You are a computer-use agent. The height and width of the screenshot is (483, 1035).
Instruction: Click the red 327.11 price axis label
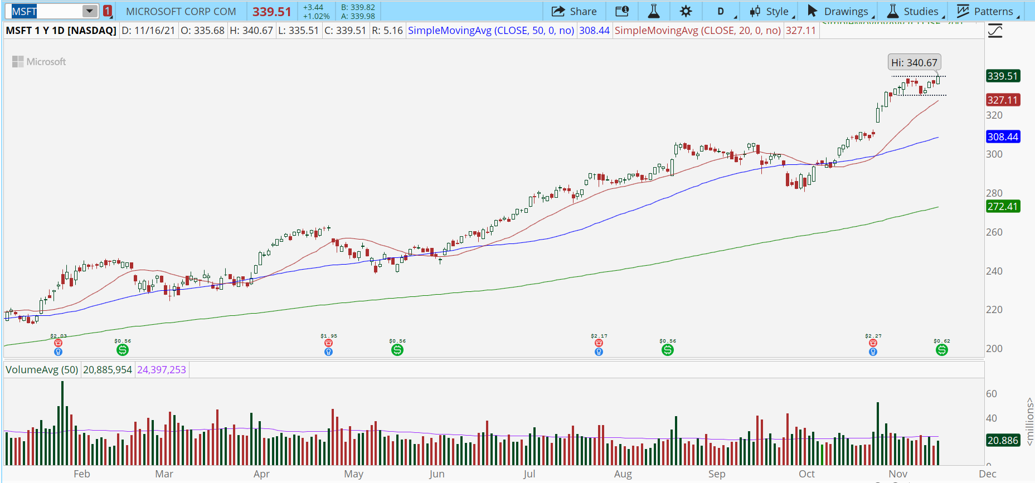click(x=1003, y=100)
